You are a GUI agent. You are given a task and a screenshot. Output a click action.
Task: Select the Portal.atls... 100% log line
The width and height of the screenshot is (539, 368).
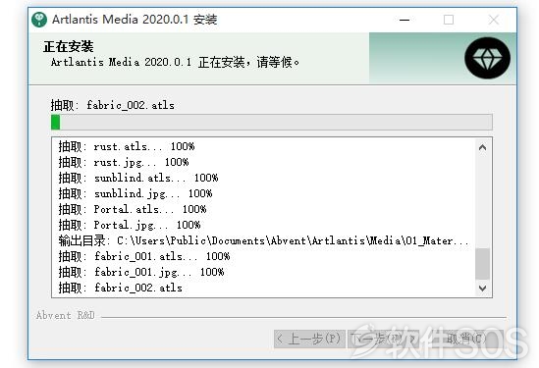133,209
